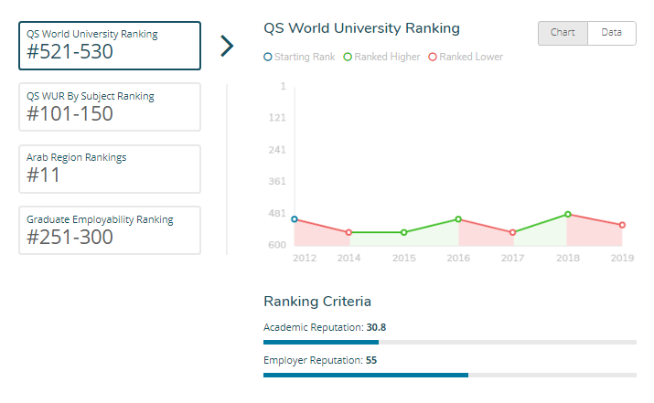Click the 2012 x-axis year label
Viewport: 654px width, 403px height.
pos(305,258)
